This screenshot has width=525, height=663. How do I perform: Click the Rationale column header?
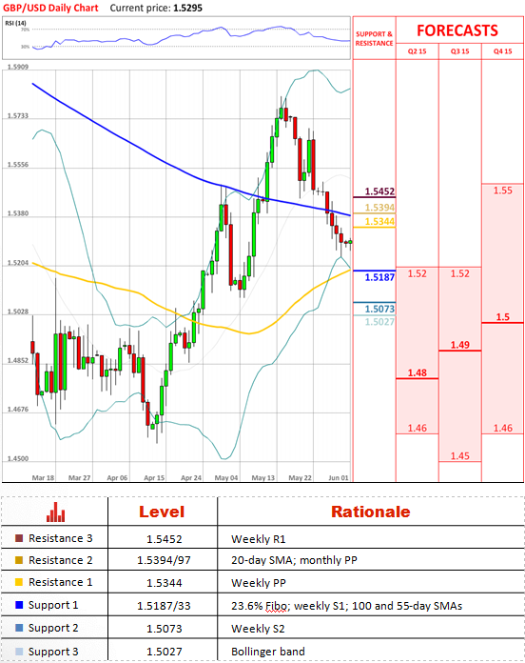click(371, 512)
